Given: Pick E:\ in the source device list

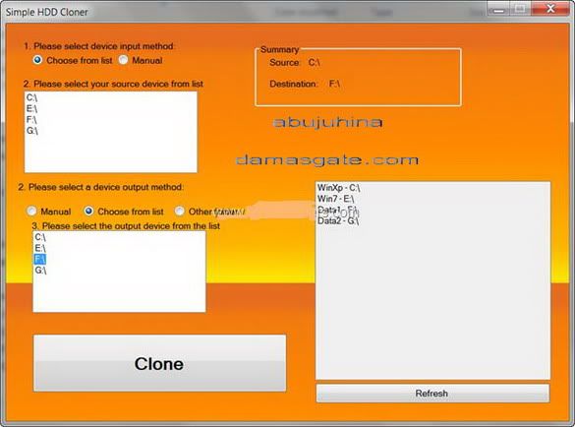Looking at the screenshot, I should (31, 108).
